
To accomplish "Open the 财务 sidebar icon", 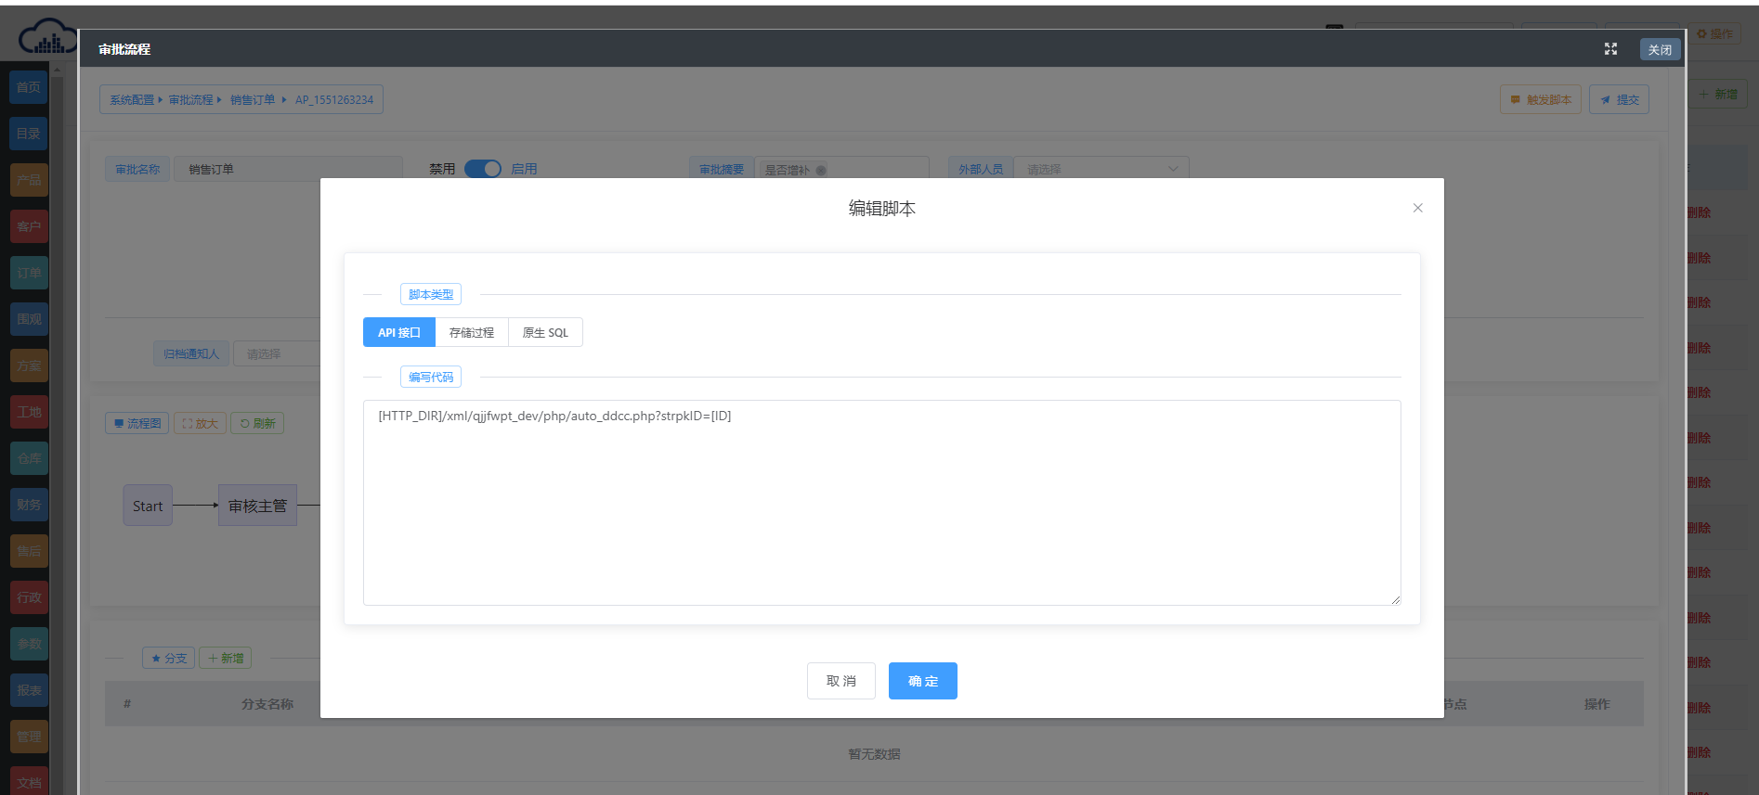I will [29, 505].
